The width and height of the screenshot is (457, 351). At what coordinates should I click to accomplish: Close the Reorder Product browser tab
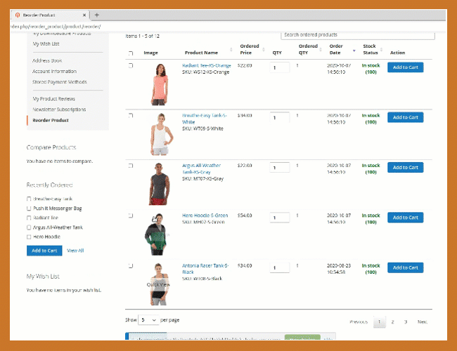pos(84,15)
